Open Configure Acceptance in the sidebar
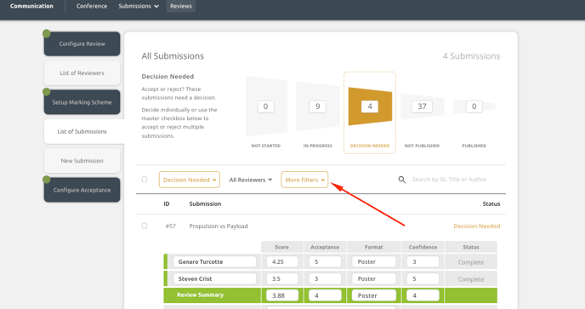Image resolution: width=585 pixels, height=309 pixels. [82, 190]
